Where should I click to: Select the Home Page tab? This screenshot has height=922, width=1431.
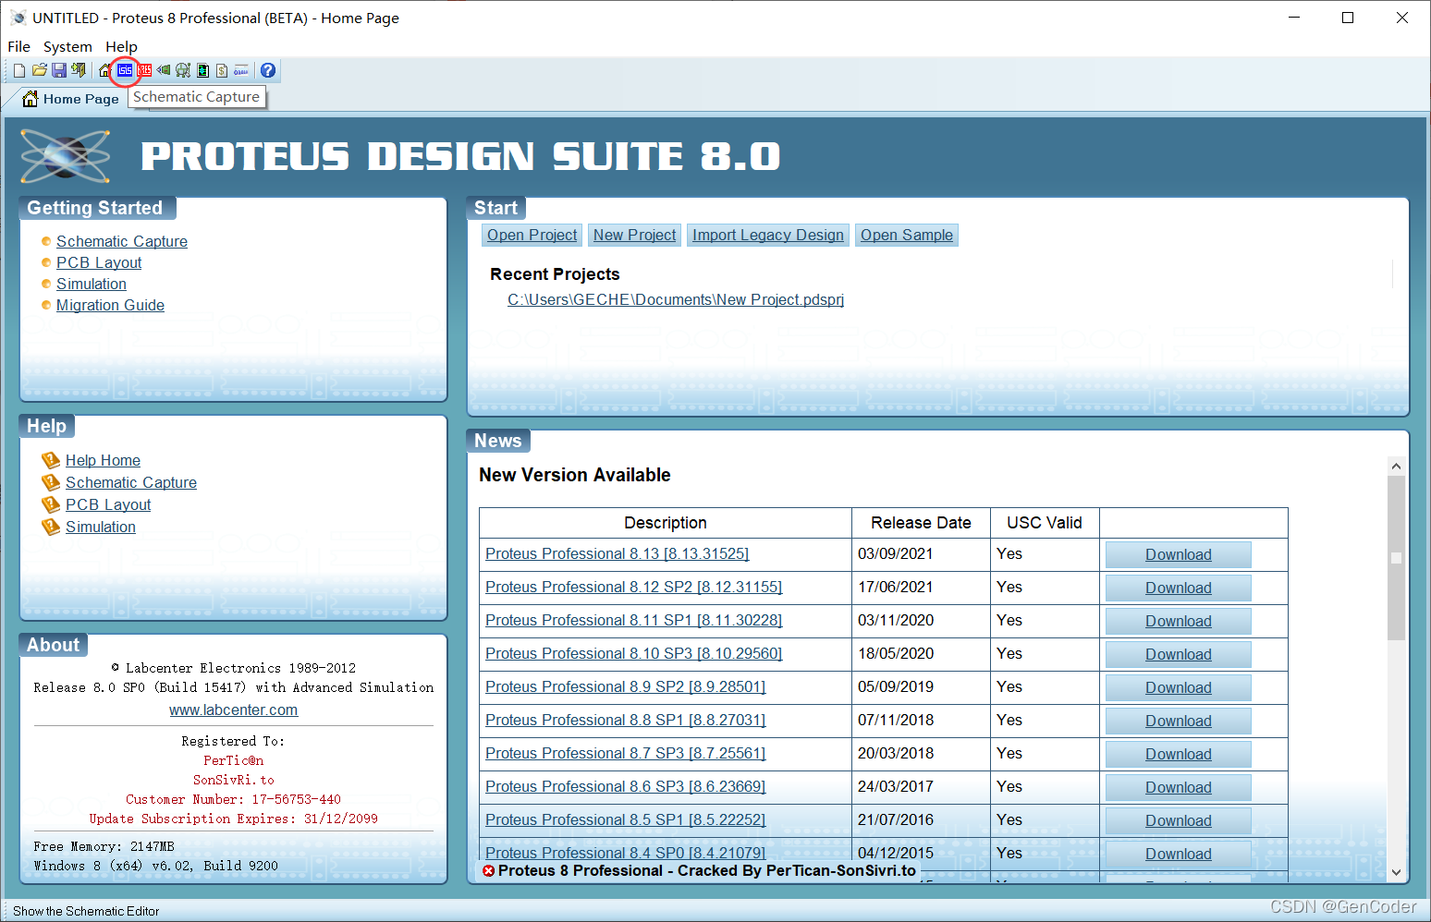pyautogui.click(x=71, y=99)
